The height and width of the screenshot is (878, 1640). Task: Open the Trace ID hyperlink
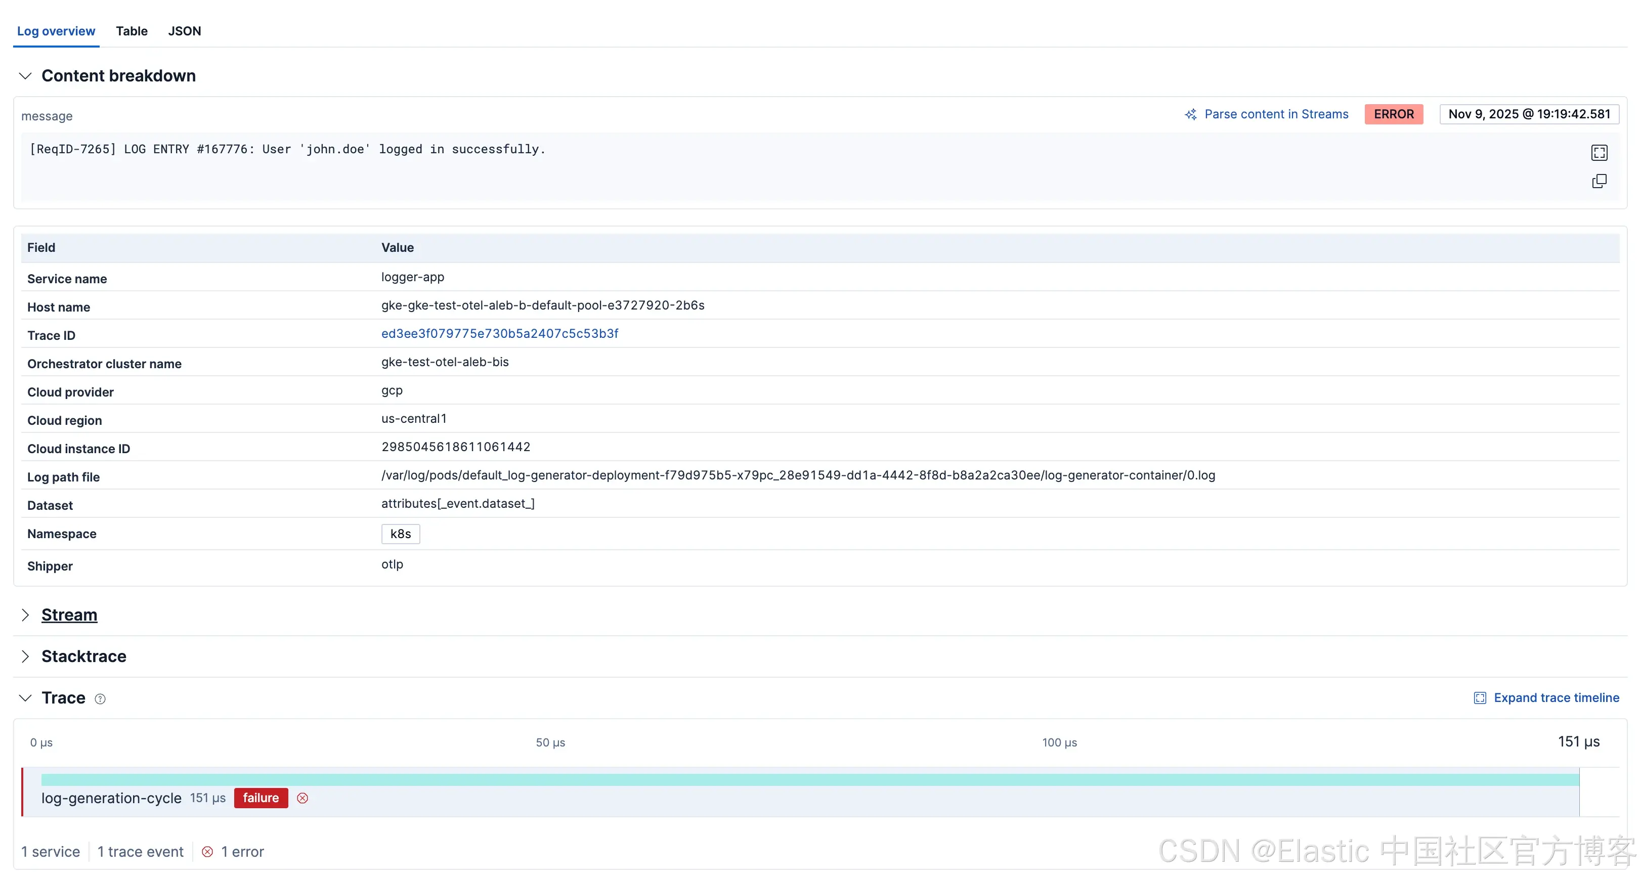coord(500,334)
